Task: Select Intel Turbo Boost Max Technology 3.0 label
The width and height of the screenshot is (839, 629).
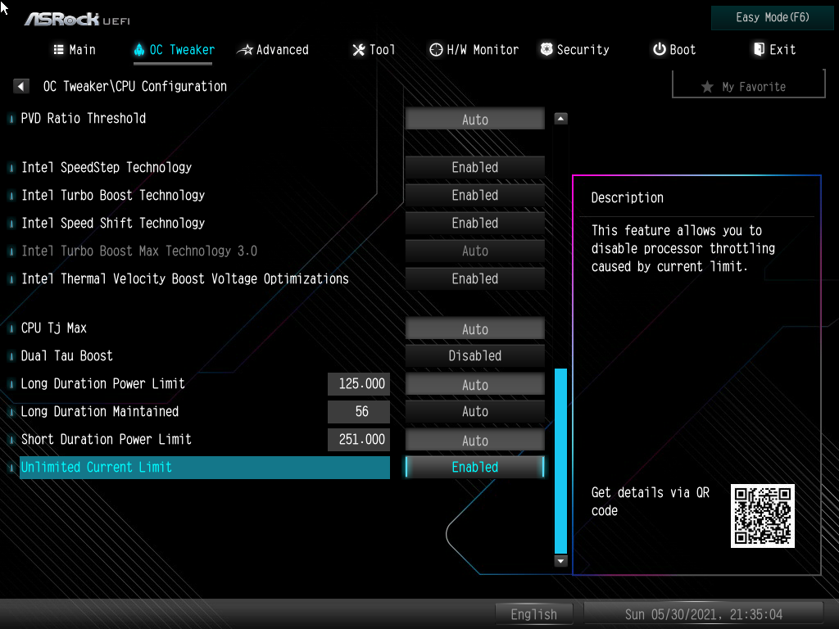Action: coord(139,251)
